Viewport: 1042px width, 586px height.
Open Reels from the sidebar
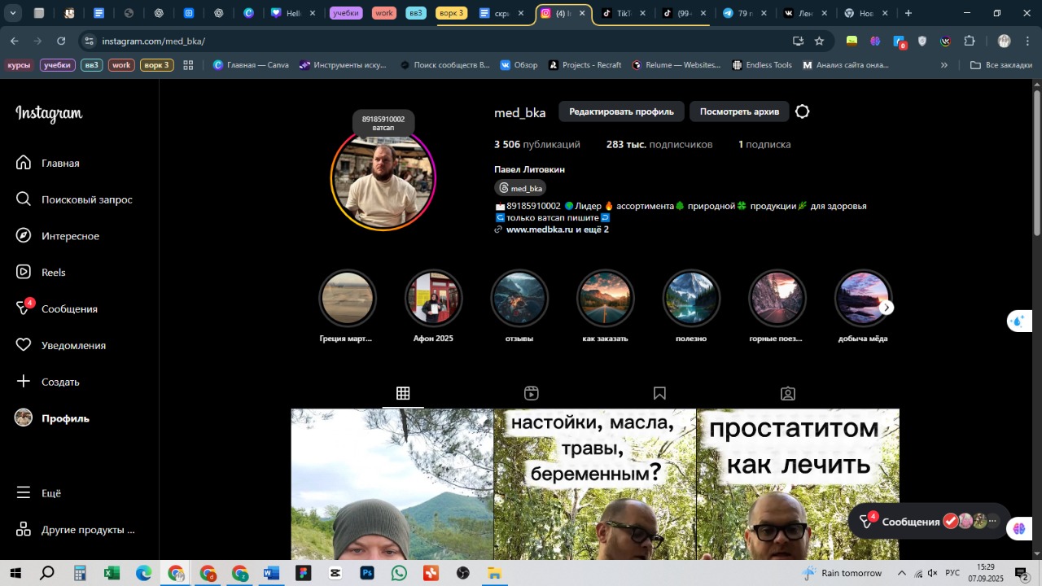(x=41, y=272)
